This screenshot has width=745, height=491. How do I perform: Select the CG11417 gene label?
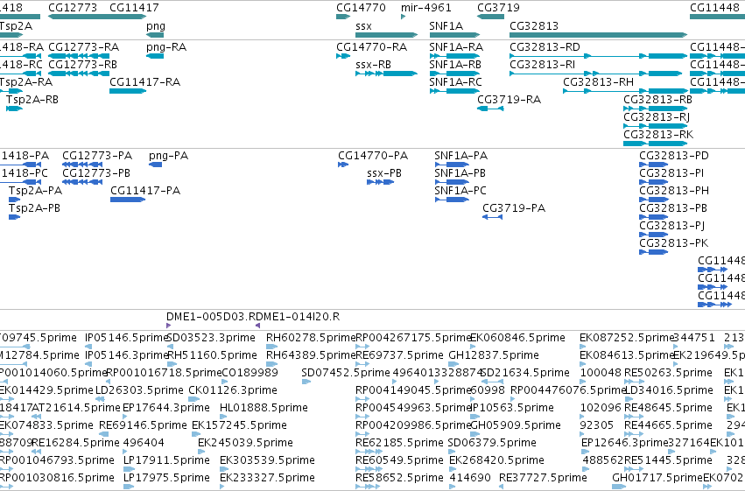[134, 8]
